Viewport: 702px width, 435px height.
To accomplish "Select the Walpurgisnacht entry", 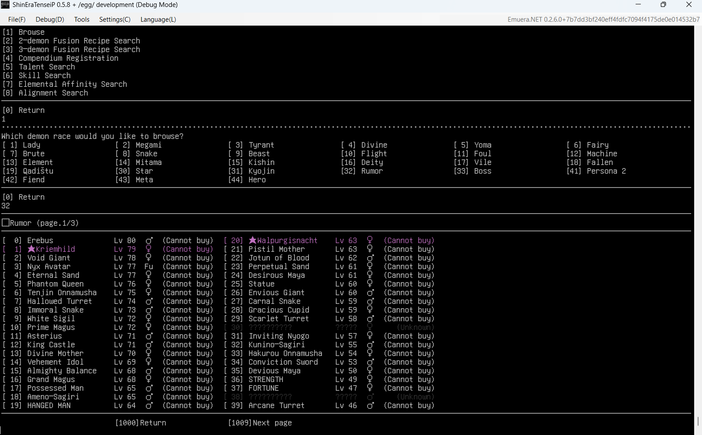I will tap(329, 241).
